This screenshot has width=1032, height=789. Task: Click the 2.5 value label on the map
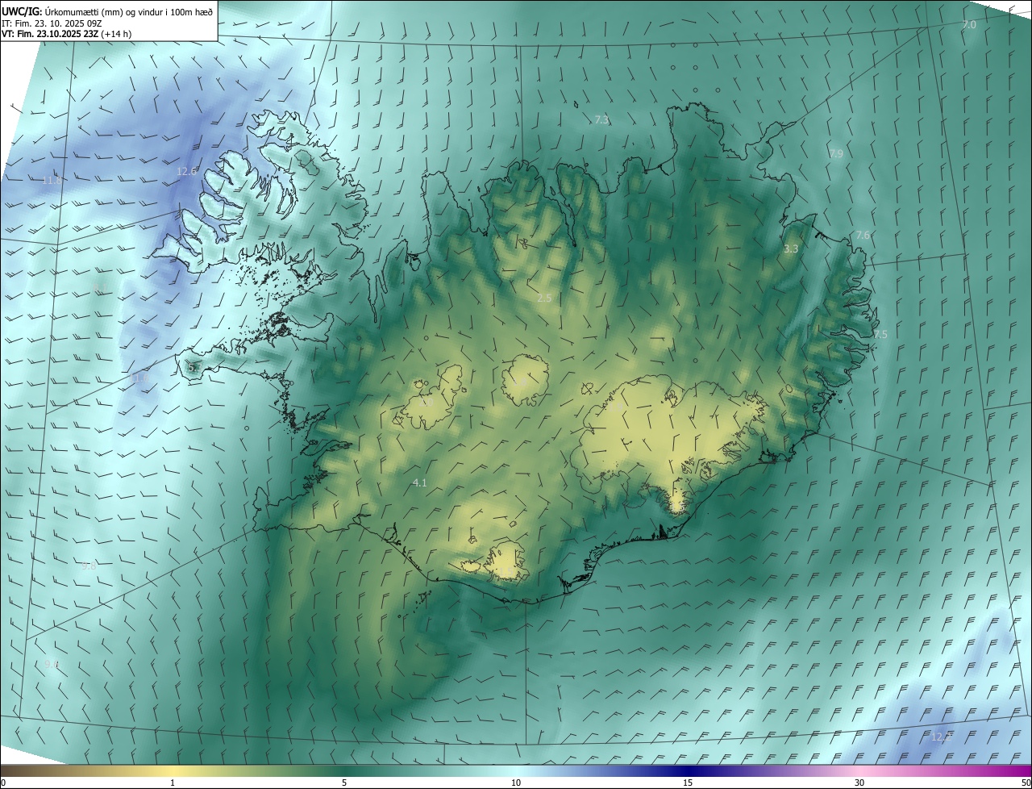(x=544, y=298)
